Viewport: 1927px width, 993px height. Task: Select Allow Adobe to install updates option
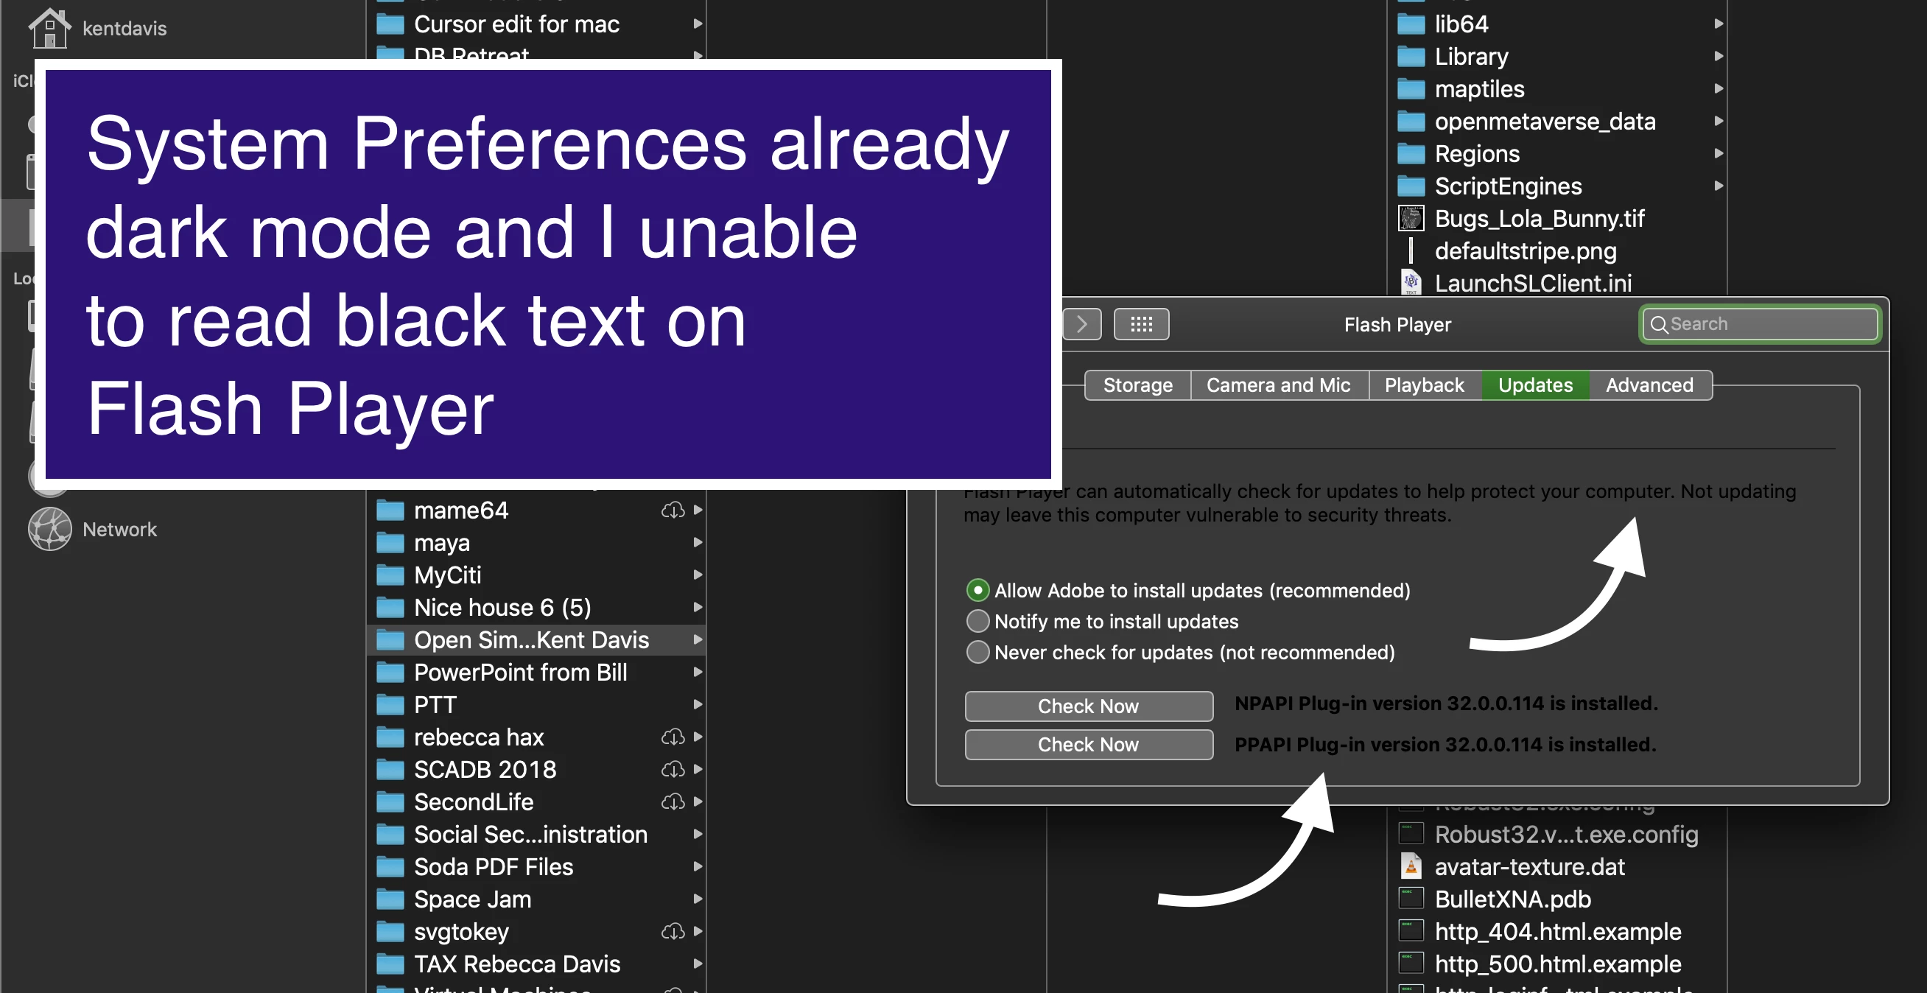tap(977, 590)
